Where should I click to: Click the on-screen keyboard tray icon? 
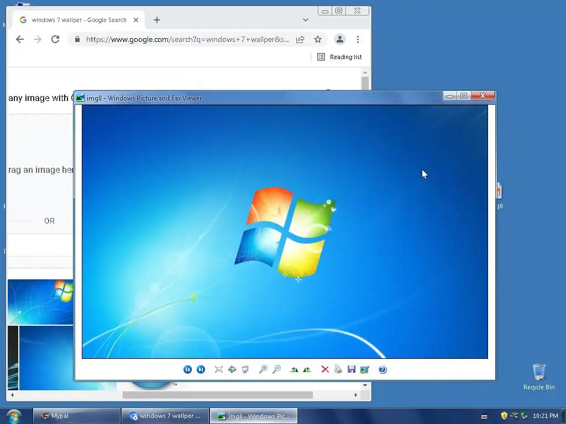484,416
